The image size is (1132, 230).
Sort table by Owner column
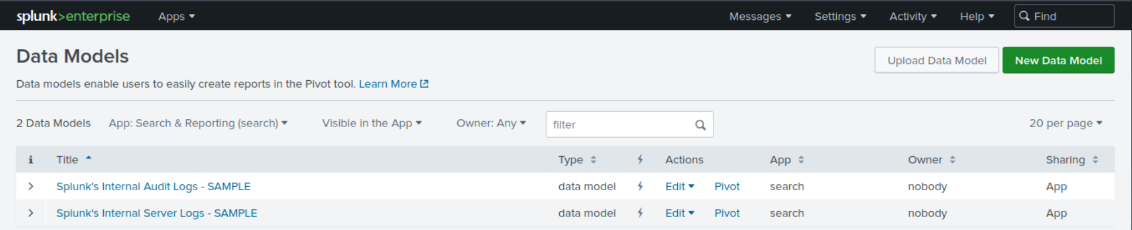[931, 159]
